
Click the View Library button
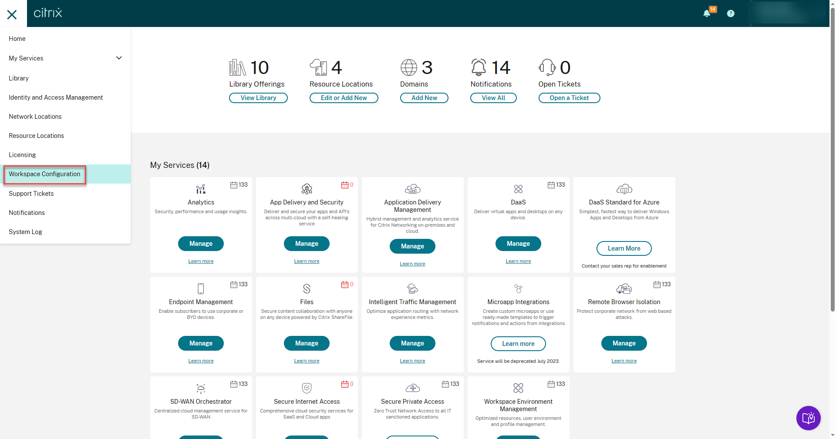click(x=258, y=98)
